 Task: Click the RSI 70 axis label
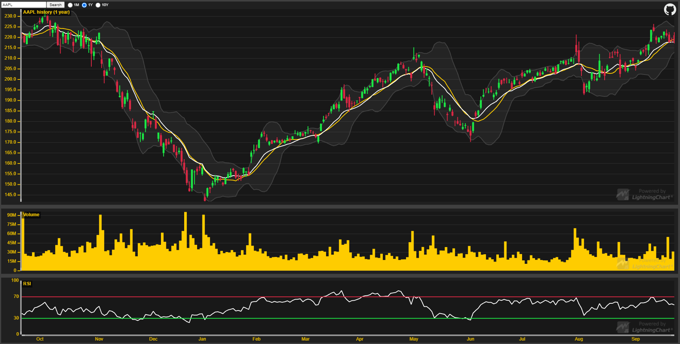tap(16, 296)
